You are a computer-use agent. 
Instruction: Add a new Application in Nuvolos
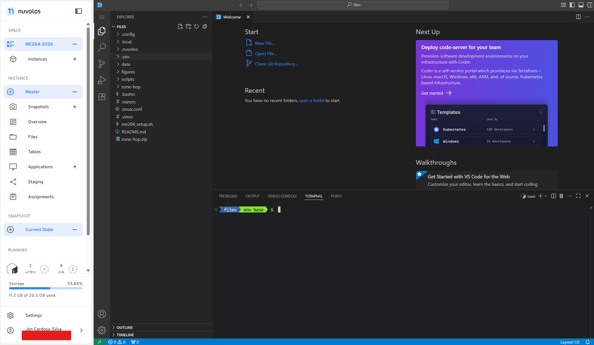click(75, 167)
